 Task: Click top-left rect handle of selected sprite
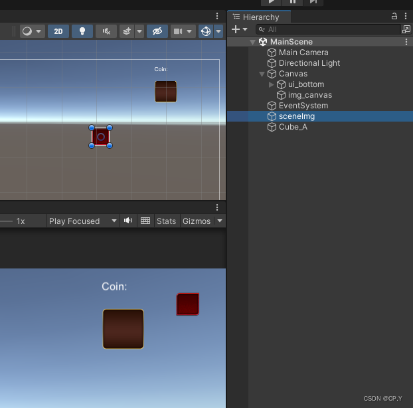pos(92,128)
